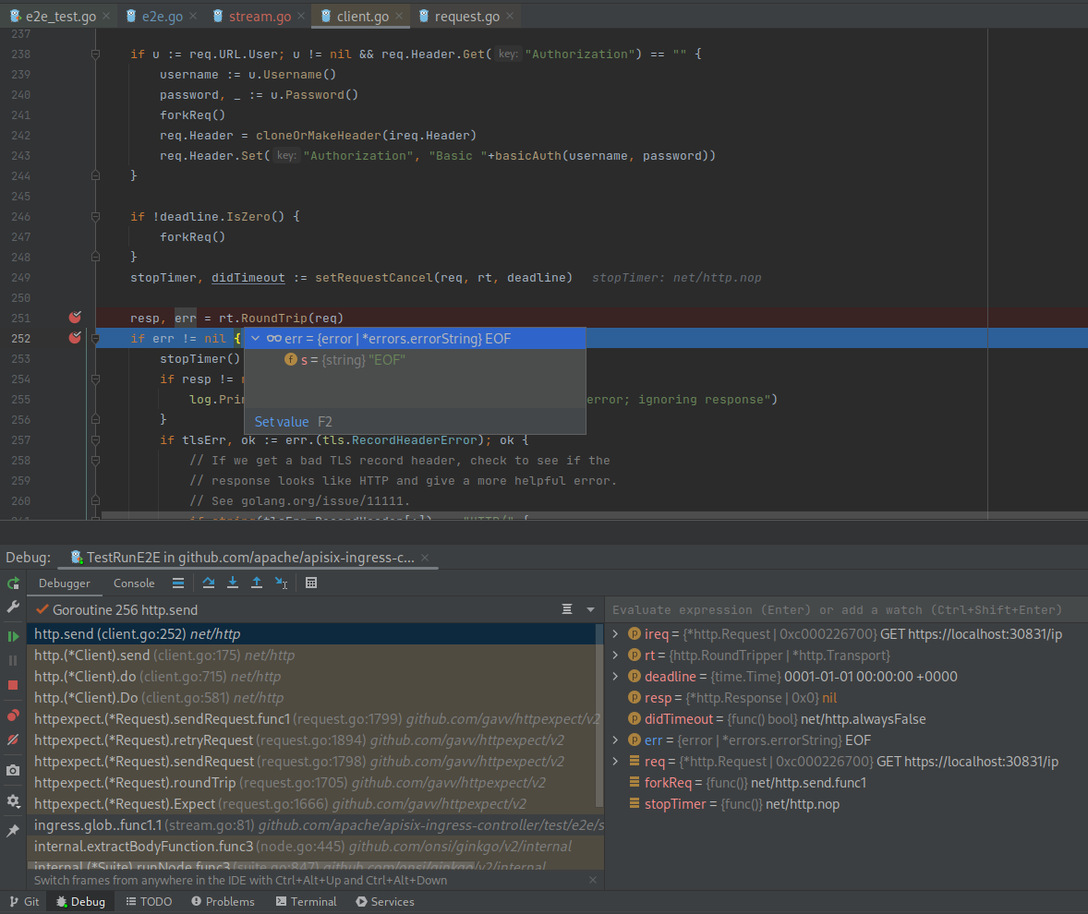Click Set value in the inline popup
This screenshot has height=914, width=1088.
282,421
